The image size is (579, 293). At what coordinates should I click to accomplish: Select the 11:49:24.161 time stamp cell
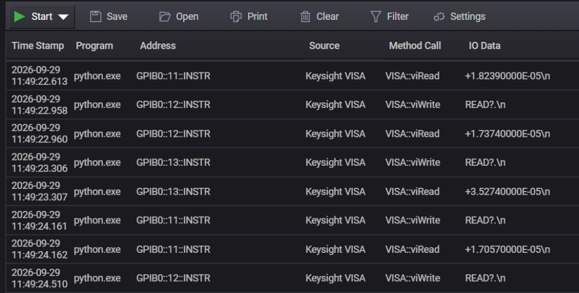pyautogui.click(x=40, y=220)
